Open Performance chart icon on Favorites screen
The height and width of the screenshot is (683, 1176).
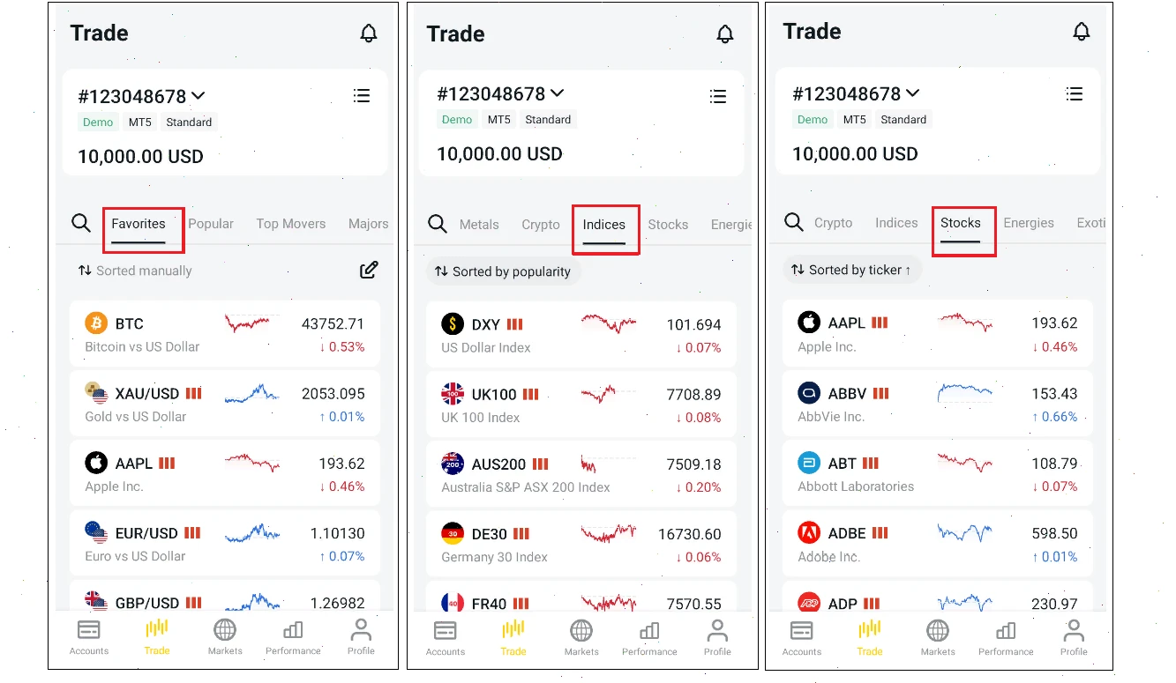tap(293, 637)
